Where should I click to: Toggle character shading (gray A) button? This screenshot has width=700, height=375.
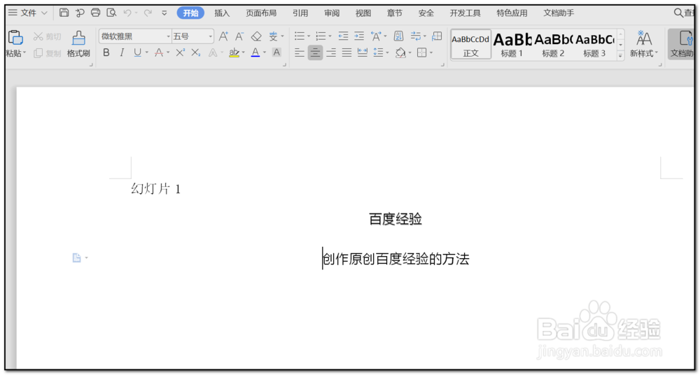(276, 52)
